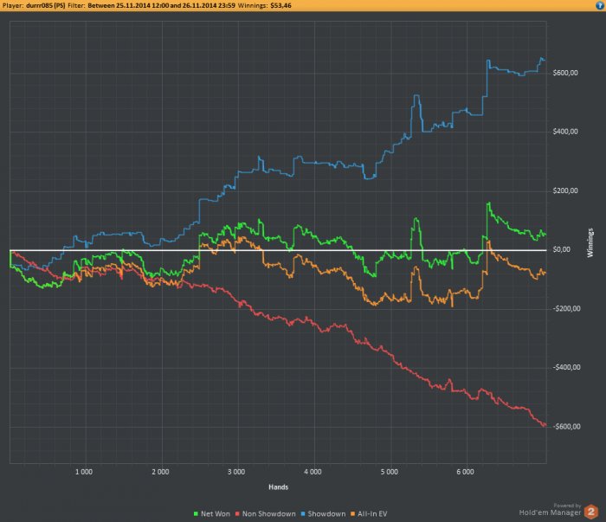Screen dimensions: 606x522
Task: Click the Winnings axis title
Action: [590, 242]
